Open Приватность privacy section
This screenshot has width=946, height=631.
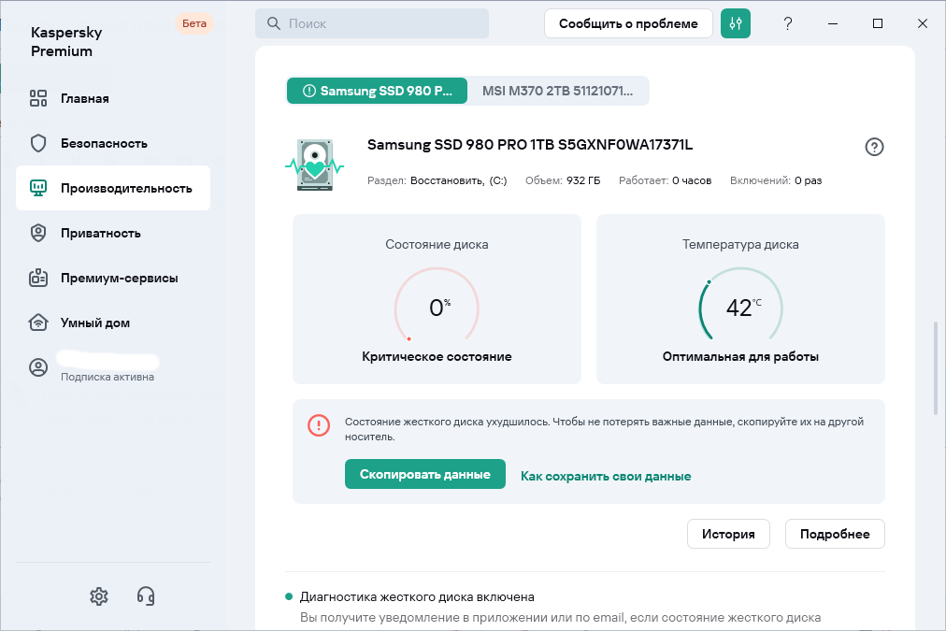click(100, 234)
